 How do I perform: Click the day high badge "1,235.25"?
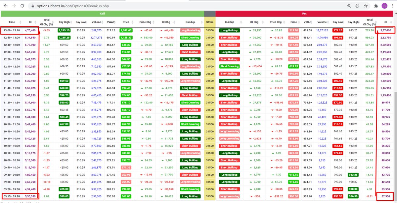pos(64,38)
